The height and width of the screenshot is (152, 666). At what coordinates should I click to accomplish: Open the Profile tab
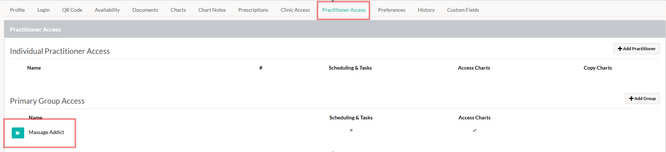pos(17,10)
